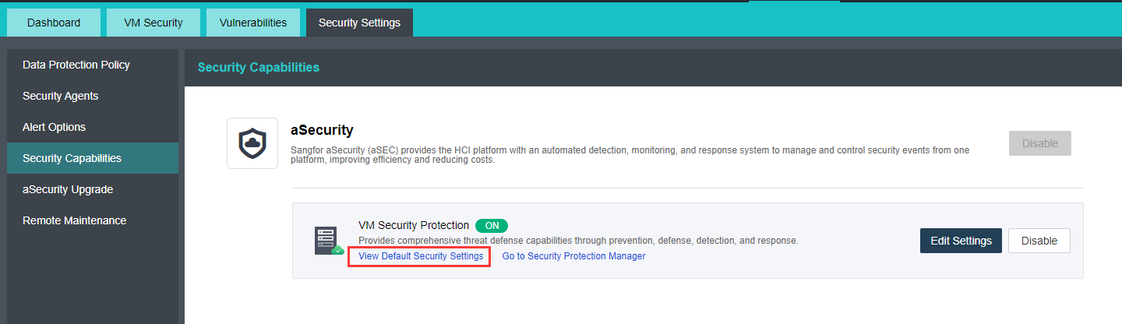Screen dimensions: 1122x324
Task: Disable VM Security Protection with white button
Action: (1039, 241)
